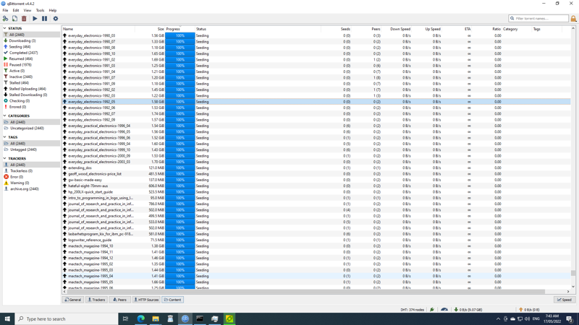This screenshot has height=325, width=579.
Task: Toggle alternative speed limits speedometer icon
Action: tap(444, 310)
